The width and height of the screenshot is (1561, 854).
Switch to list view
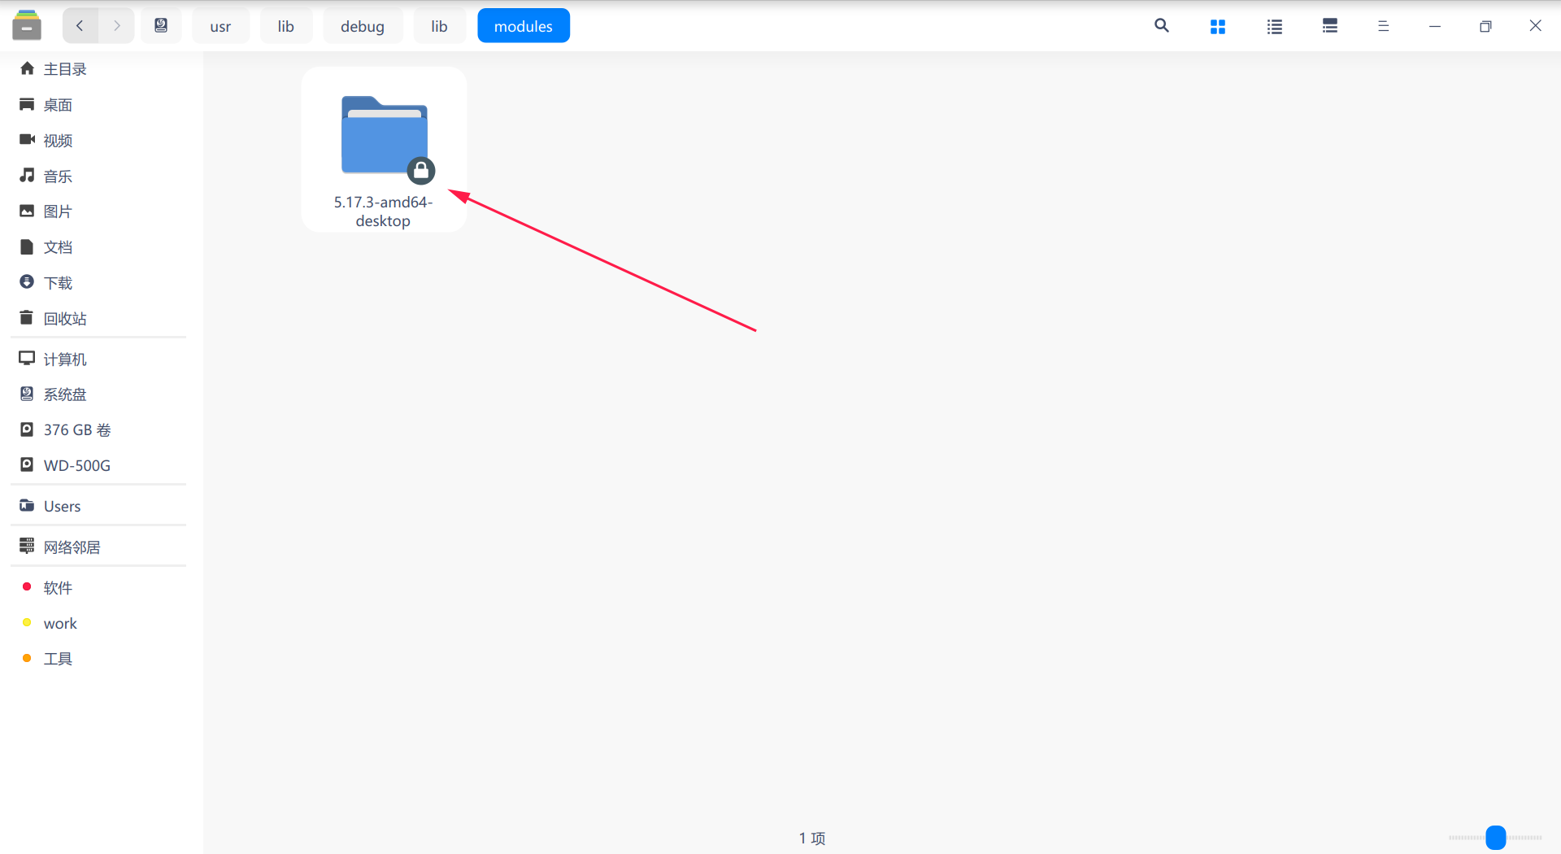1275,27
